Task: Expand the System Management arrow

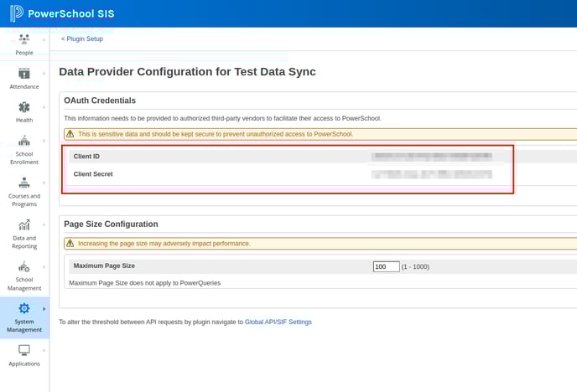Action: pos(44,309)
